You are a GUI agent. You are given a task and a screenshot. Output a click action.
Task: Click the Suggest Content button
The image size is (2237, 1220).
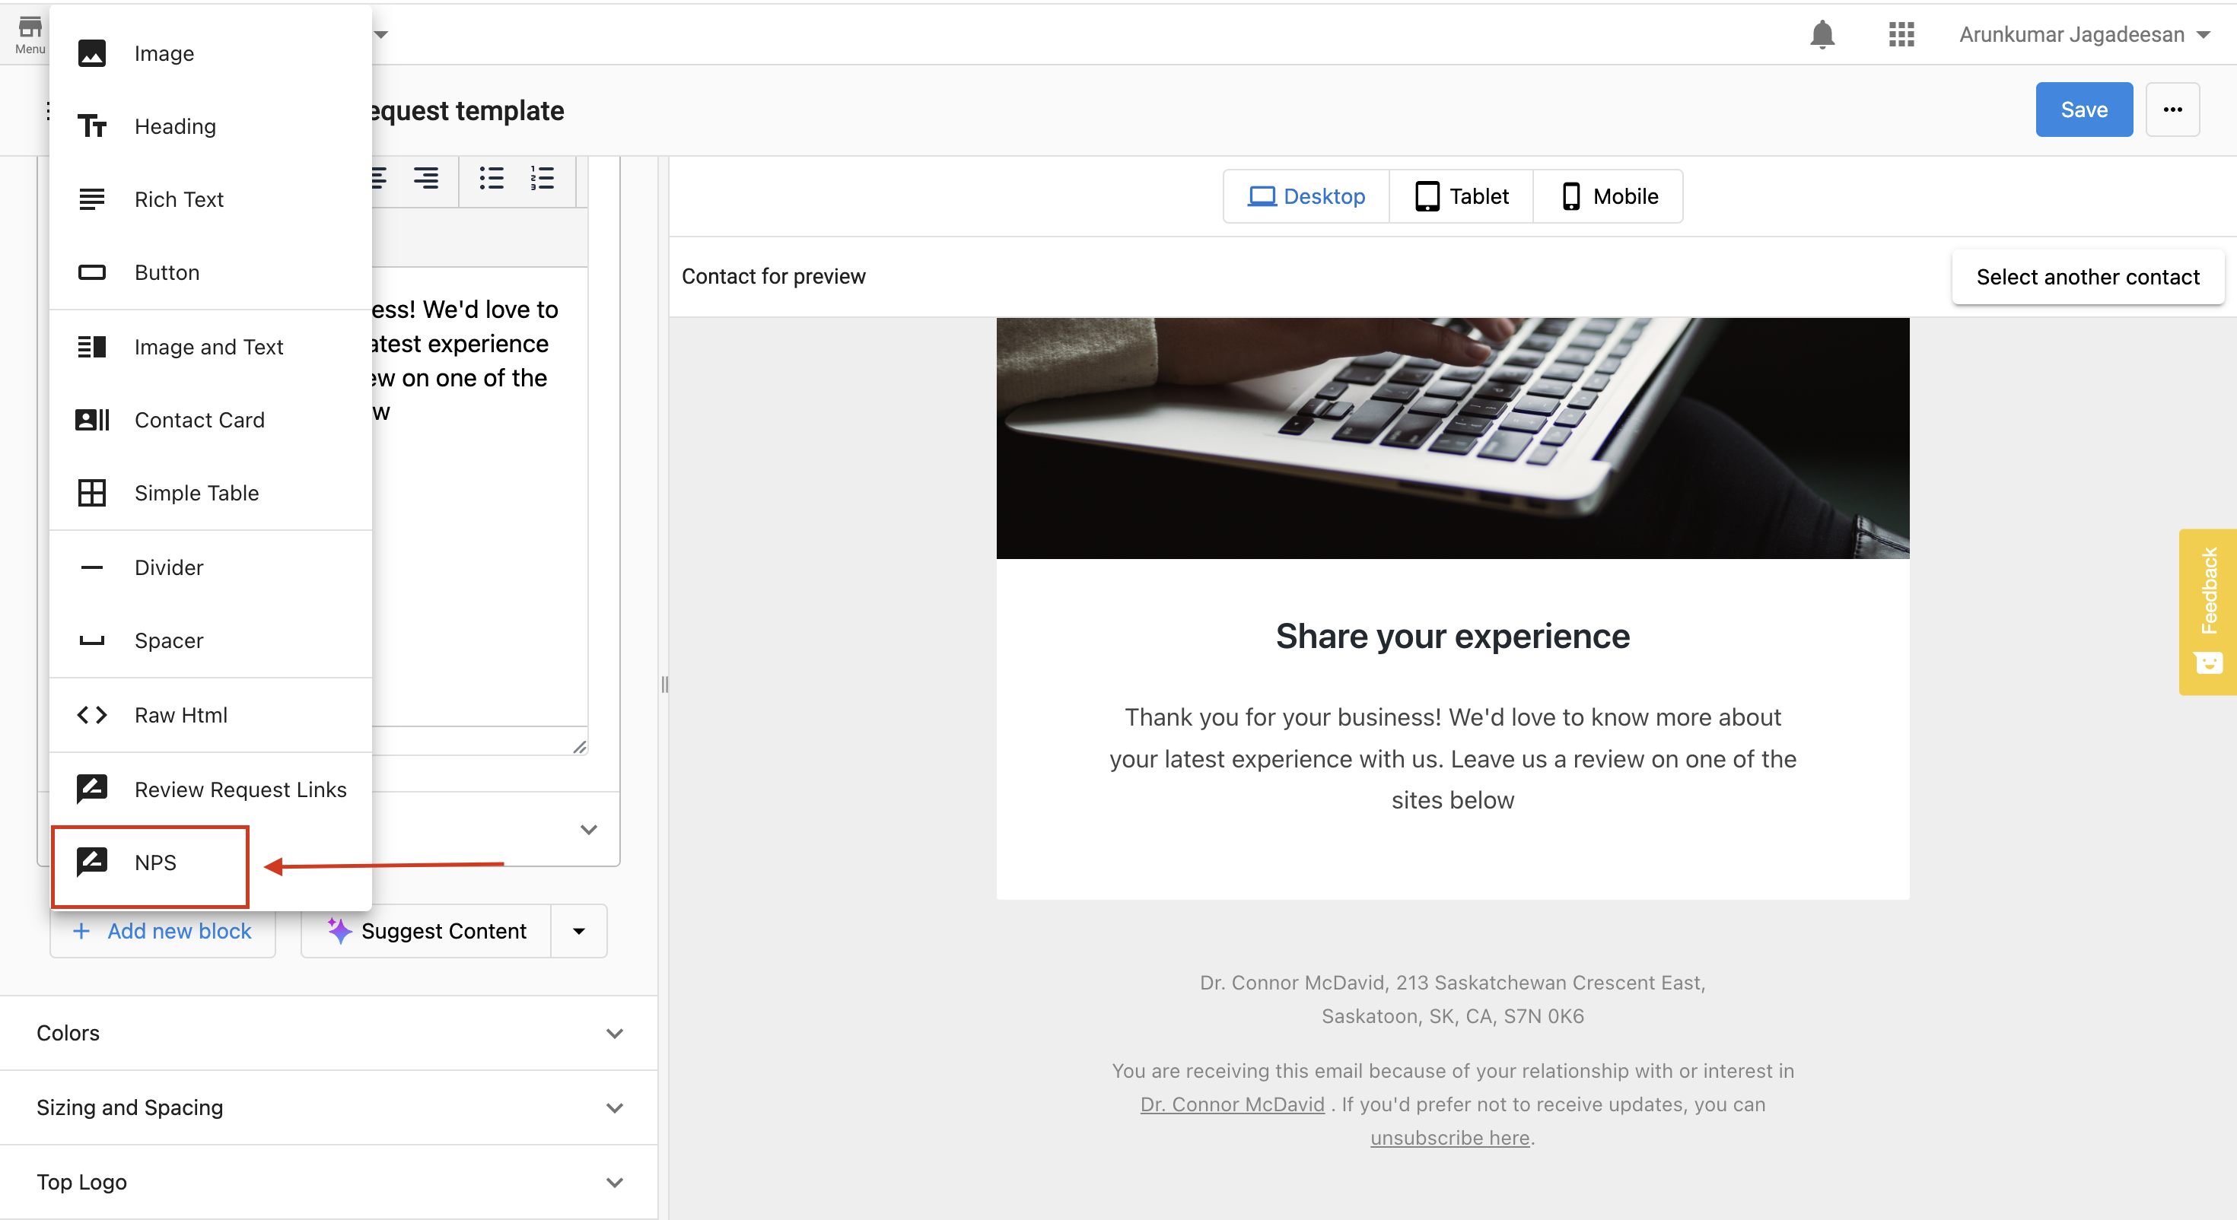pos(426,932)
